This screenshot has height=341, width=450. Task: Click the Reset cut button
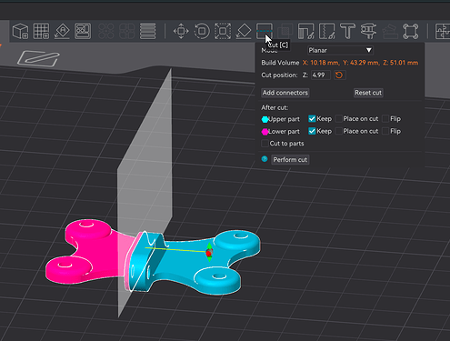click(x=368, y=93)
